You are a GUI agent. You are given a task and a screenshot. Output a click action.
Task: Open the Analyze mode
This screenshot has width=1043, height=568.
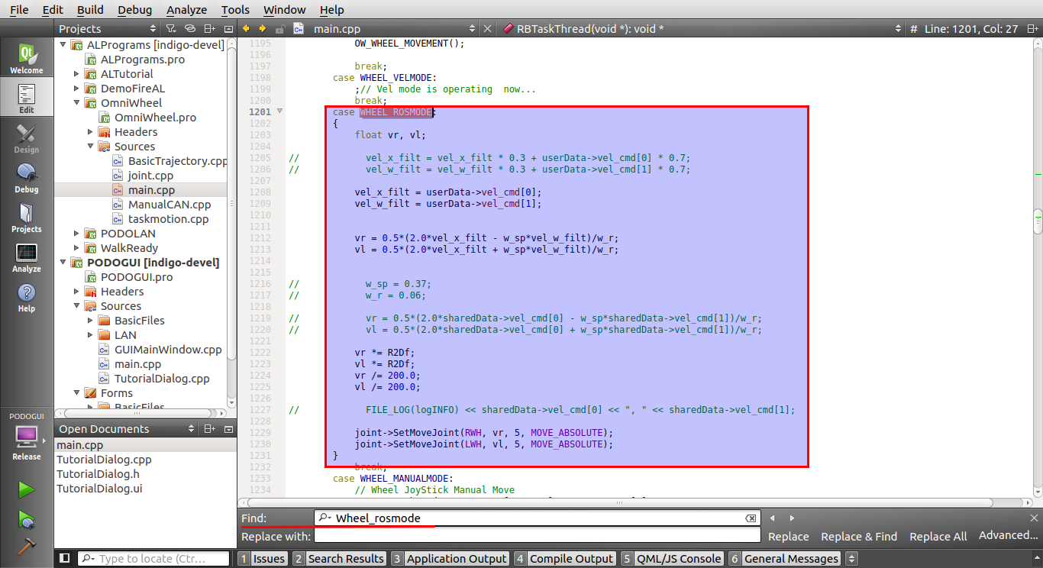(x=26, y=258)
